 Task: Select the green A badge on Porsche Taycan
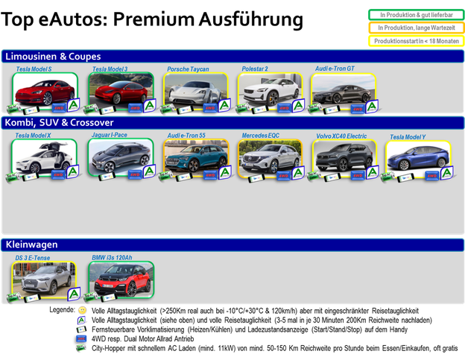pyautogui.click(x=224, y=105)
